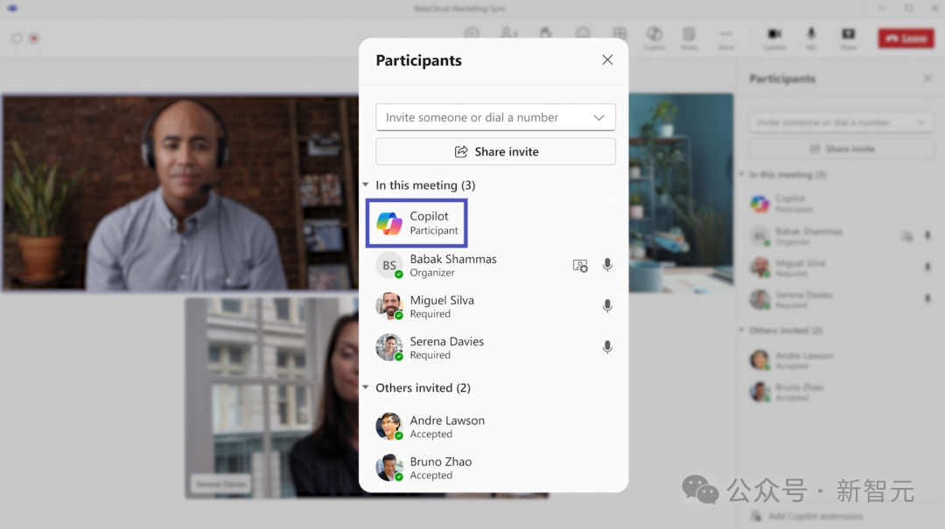Select Bruno Zhao in the popup list
Image resolution: width=945 pixels, height=529 pixels.
point(441,468)
